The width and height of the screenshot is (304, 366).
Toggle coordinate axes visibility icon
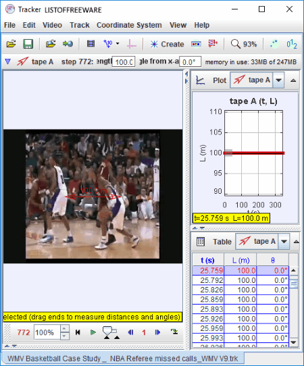point(132,44)
